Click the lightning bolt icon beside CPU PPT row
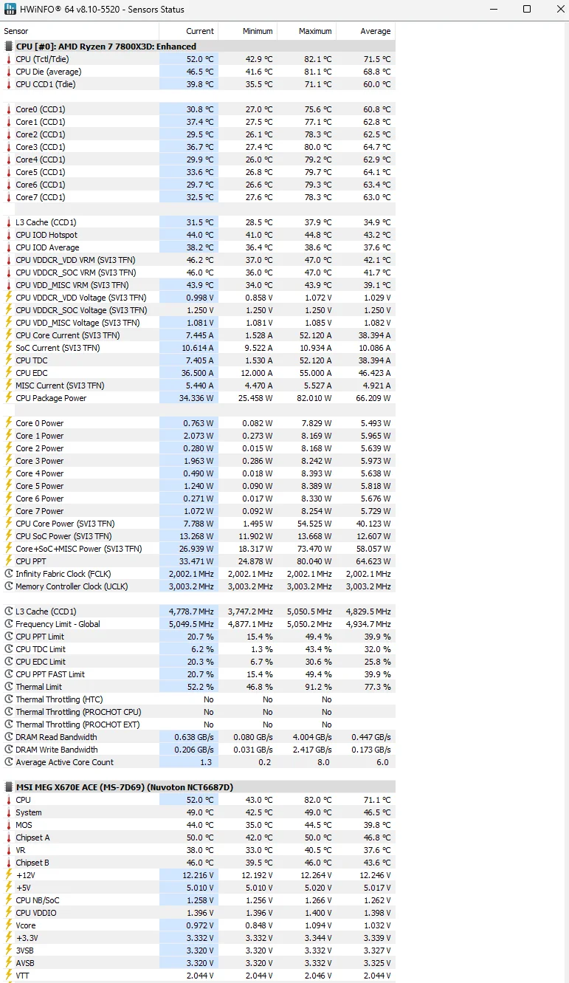The height and width of the screenshot is (983, 569). [9, 561]
